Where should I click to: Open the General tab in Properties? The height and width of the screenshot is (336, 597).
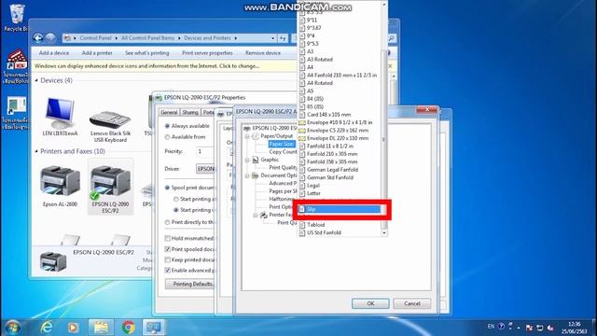click(169, 112)
